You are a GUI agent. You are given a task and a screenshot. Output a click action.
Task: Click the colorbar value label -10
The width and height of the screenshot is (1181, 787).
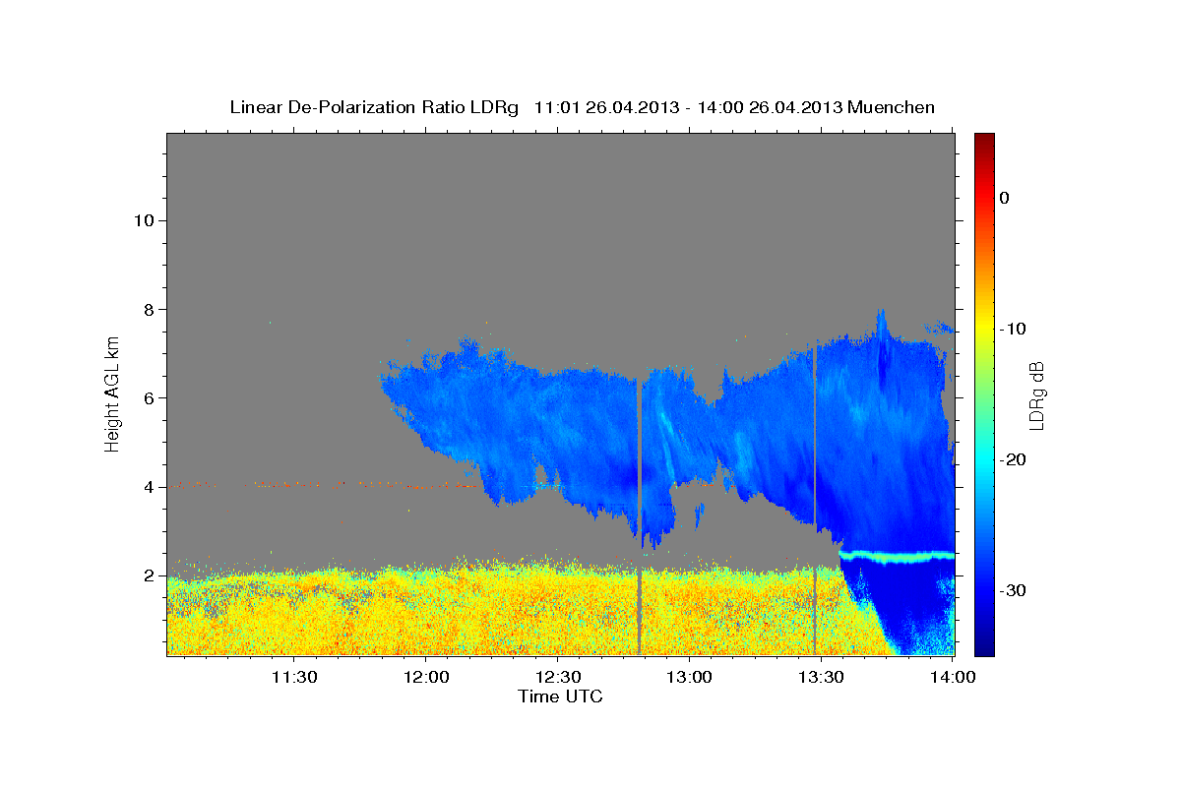1013,329
